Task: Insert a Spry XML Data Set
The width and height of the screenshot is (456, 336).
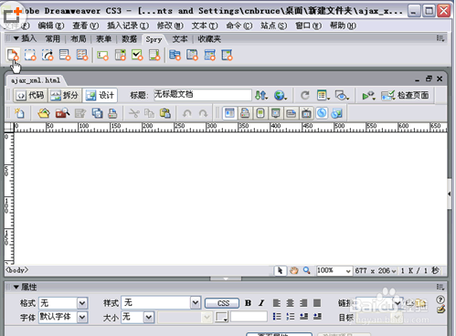Action: pyautogui.click(x=13, y=55)
